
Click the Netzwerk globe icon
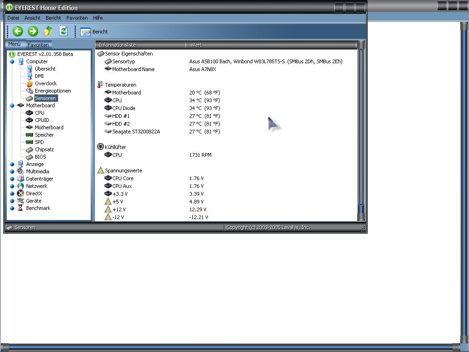(x=20, y=186)
